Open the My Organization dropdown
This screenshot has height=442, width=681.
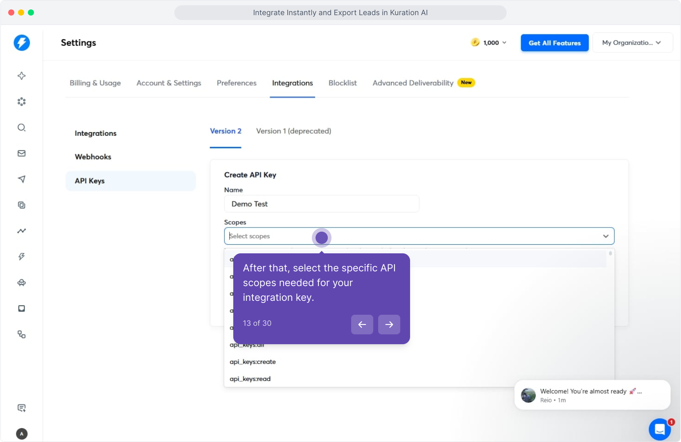632,43
